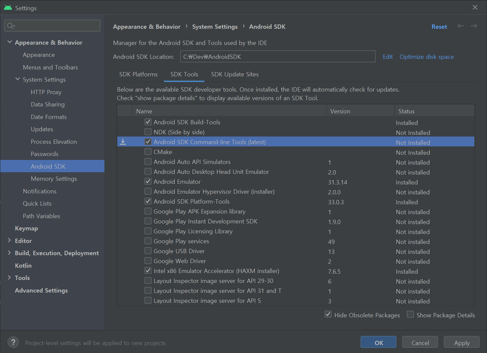487x353 pixels.
Task: Switch to the SDK Platforms tab
Action: (138, 74)
